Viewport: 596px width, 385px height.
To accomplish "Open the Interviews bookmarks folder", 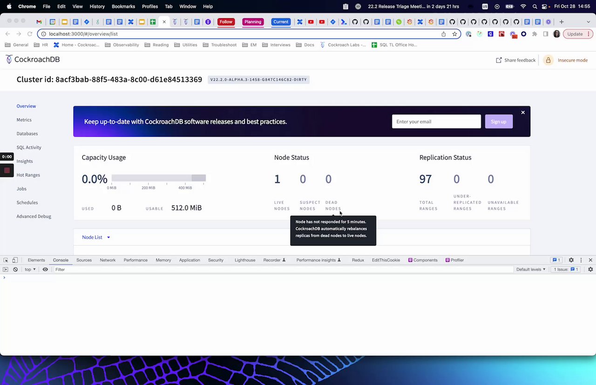I will 277,45.
